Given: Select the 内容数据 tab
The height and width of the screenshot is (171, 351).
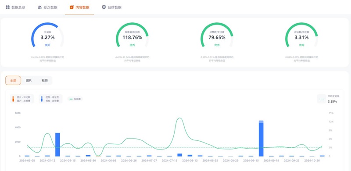Looking at the screenshot, I should (79, 7).
